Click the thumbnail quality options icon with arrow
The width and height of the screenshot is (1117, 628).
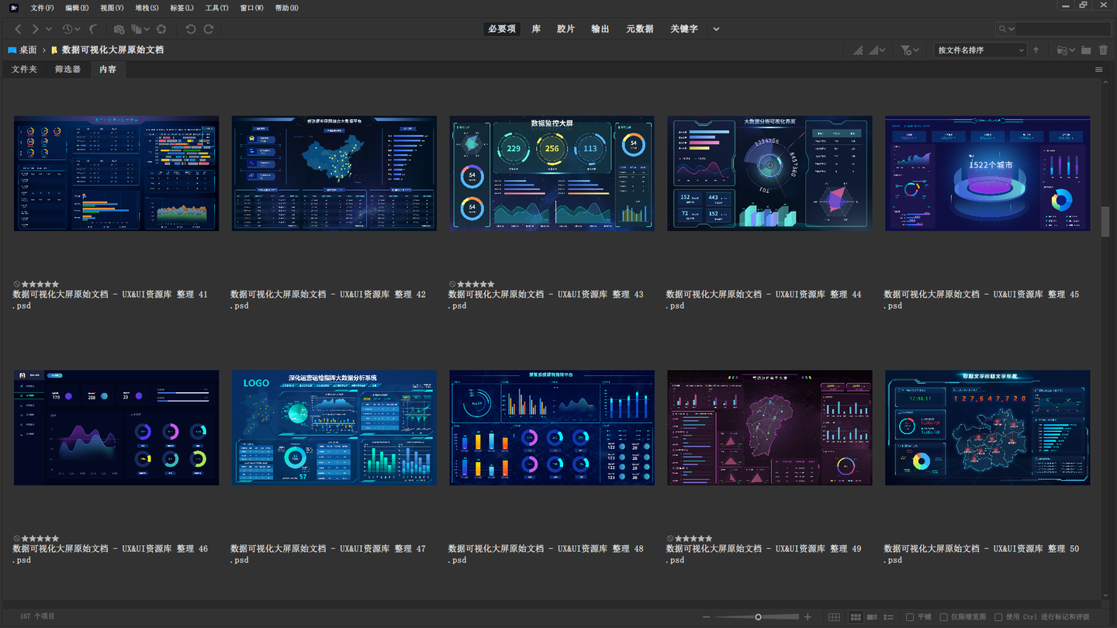[877, 50]
